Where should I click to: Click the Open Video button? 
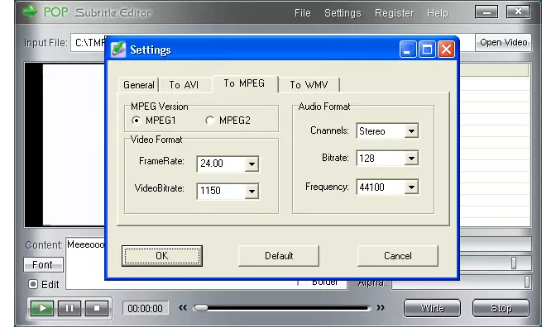[504, 42]
